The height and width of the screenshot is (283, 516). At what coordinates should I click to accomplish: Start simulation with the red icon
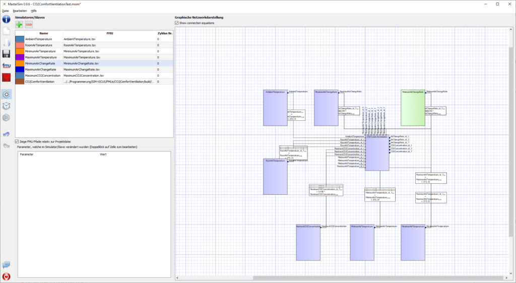pos(6,77)
